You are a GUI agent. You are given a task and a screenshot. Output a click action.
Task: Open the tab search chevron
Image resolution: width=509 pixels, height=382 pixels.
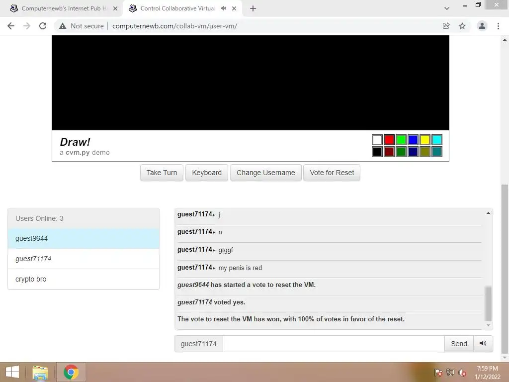[447, 8]
